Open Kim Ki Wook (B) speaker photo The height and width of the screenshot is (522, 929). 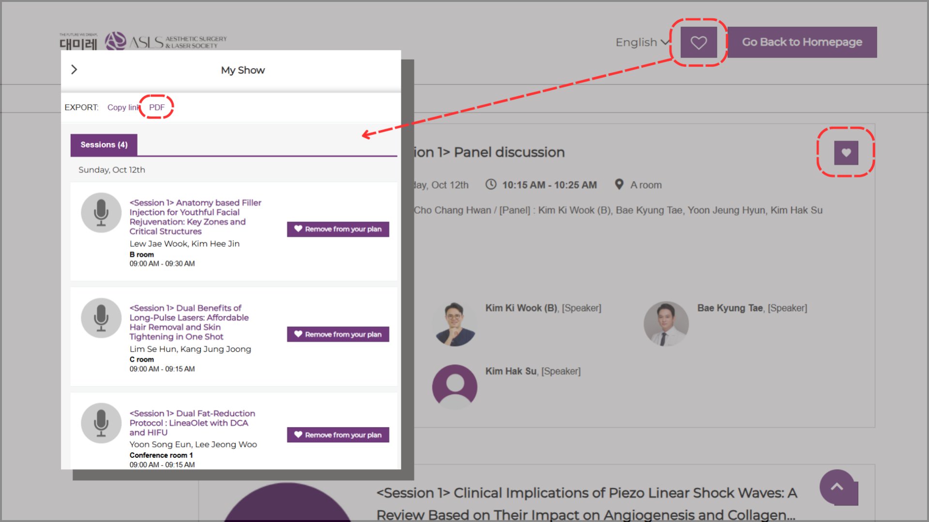(455, 324)
